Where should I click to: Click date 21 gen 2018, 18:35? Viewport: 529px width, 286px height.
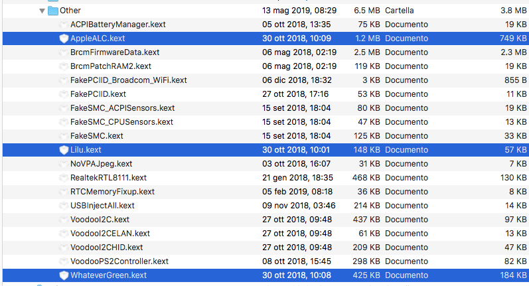[297, 178]
